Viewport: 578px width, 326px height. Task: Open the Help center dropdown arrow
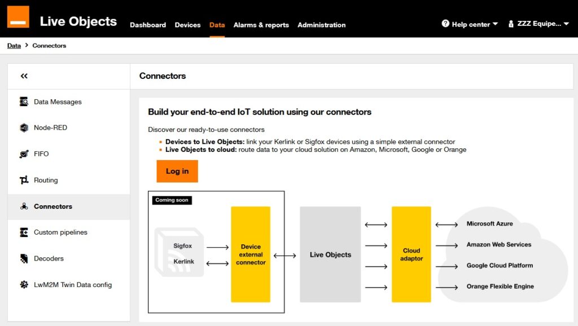[495, 24]
